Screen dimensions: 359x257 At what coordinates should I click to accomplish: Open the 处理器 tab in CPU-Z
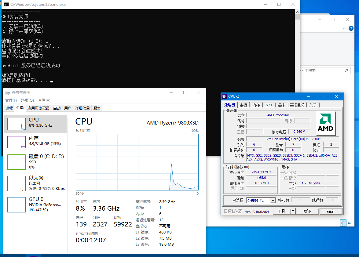click(x=230, y=105)
